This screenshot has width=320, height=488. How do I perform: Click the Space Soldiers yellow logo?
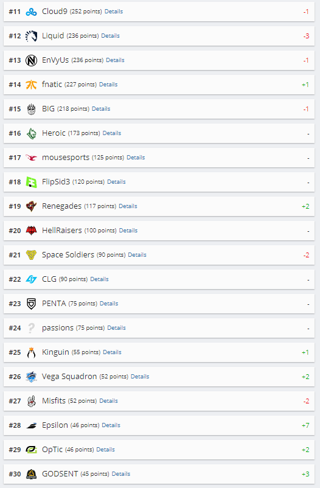[x=31, y=255]
